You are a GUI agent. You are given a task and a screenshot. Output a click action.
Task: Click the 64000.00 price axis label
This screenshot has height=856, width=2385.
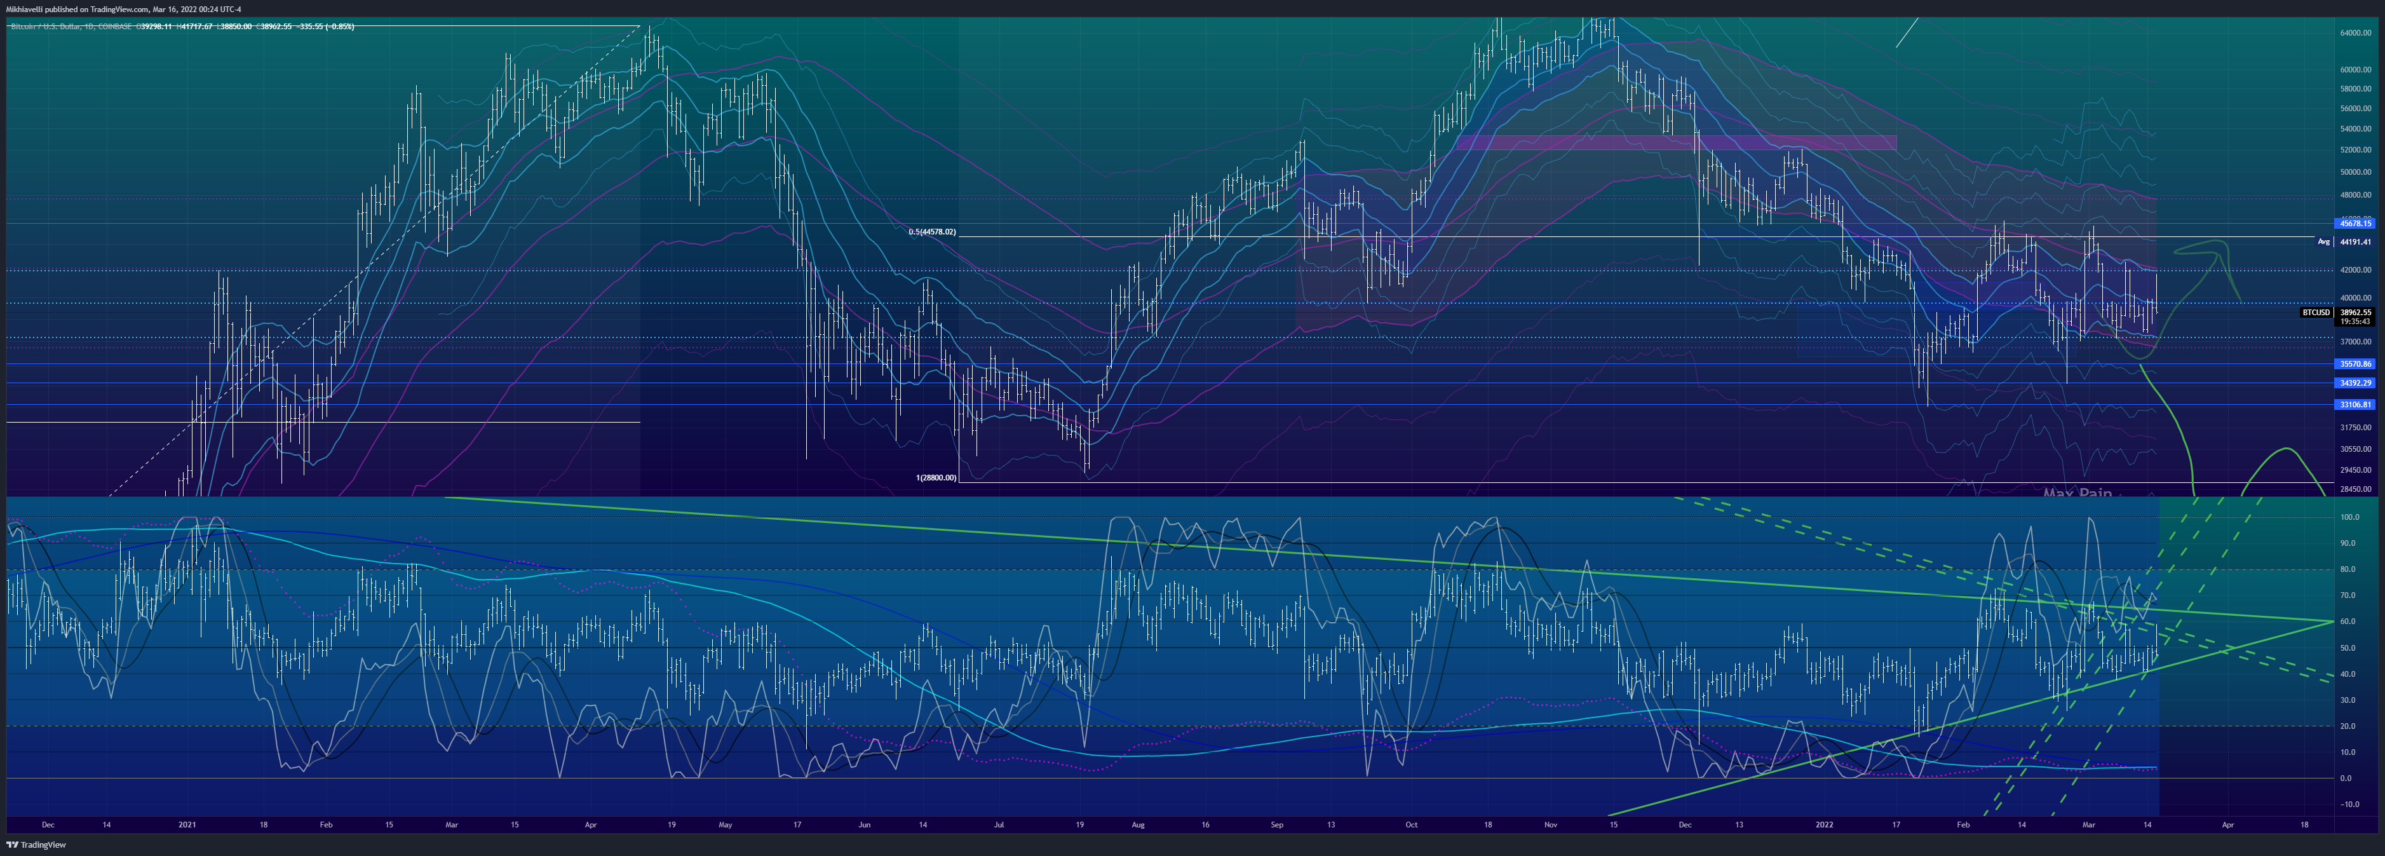tap(2355, 32)
